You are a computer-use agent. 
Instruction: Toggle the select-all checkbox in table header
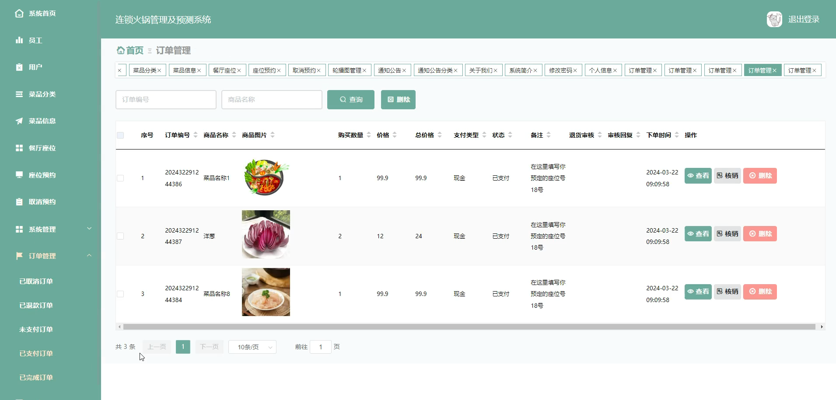[x=120, y=135]
